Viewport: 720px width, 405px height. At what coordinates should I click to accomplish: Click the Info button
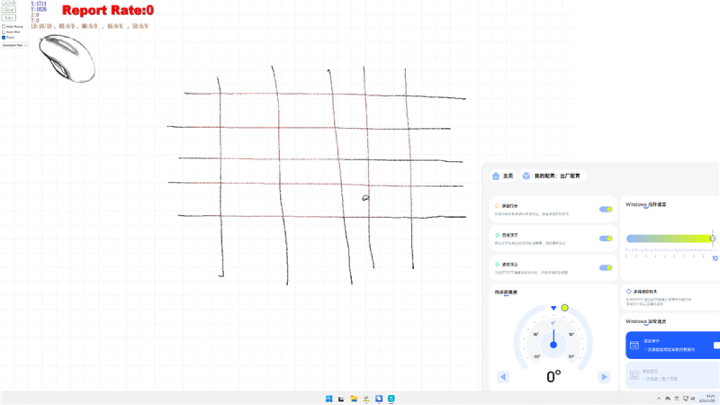(x=9, y=18)
